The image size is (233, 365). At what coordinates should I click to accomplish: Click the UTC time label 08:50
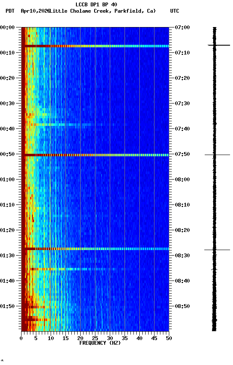pyautogui.click(x=182, y=306)
